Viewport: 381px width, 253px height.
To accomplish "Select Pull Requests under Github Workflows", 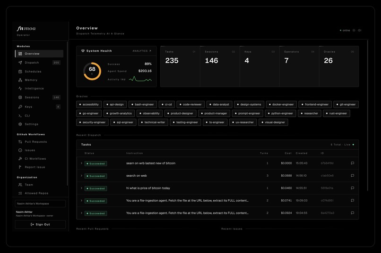I will [39, 142].
